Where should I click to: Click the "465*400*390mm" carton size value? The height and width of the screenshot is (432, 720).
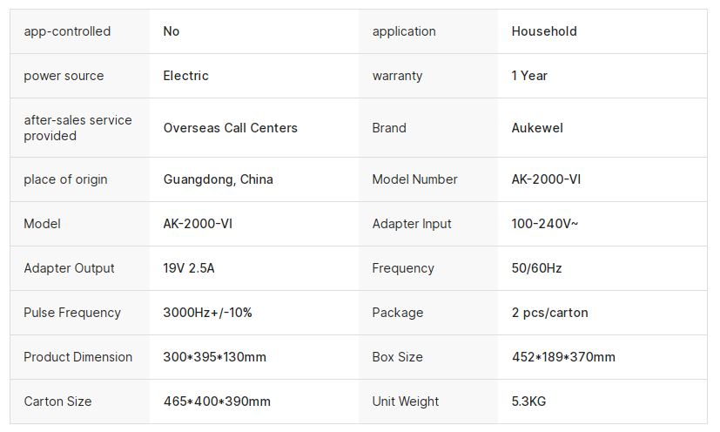[217, 402]
